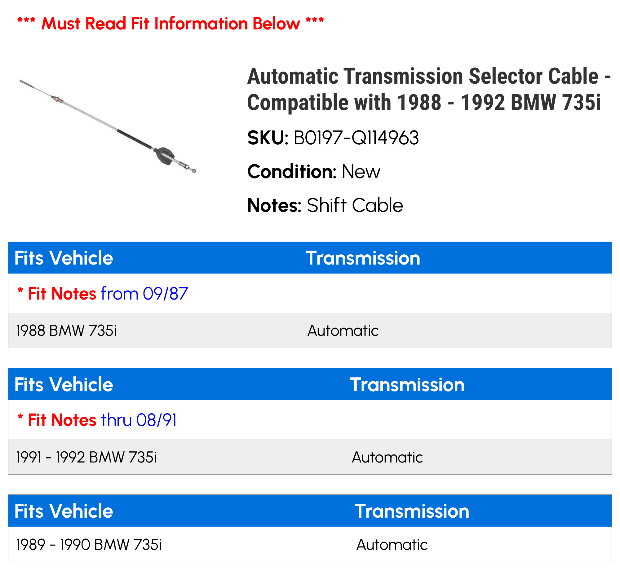Select the '1988 BMW 735i' row

click(310, 331)
